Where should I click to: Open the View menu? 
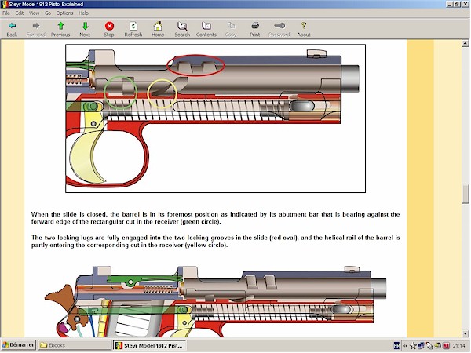coord(34,13)
